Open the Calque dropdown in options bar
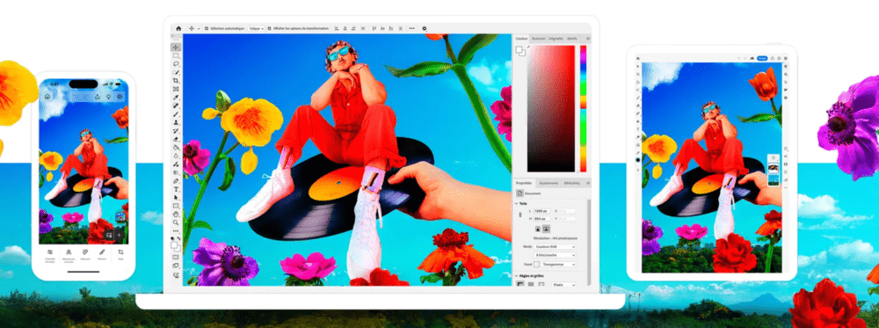Viewport: 879px width, 328px height. pyautogui.click(x=257, y=28)
